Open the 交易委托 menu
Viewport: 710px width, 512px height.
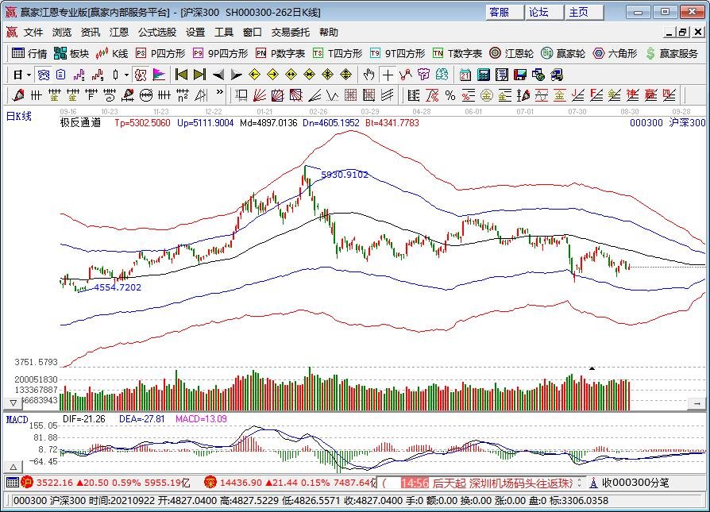click(290, 32)
